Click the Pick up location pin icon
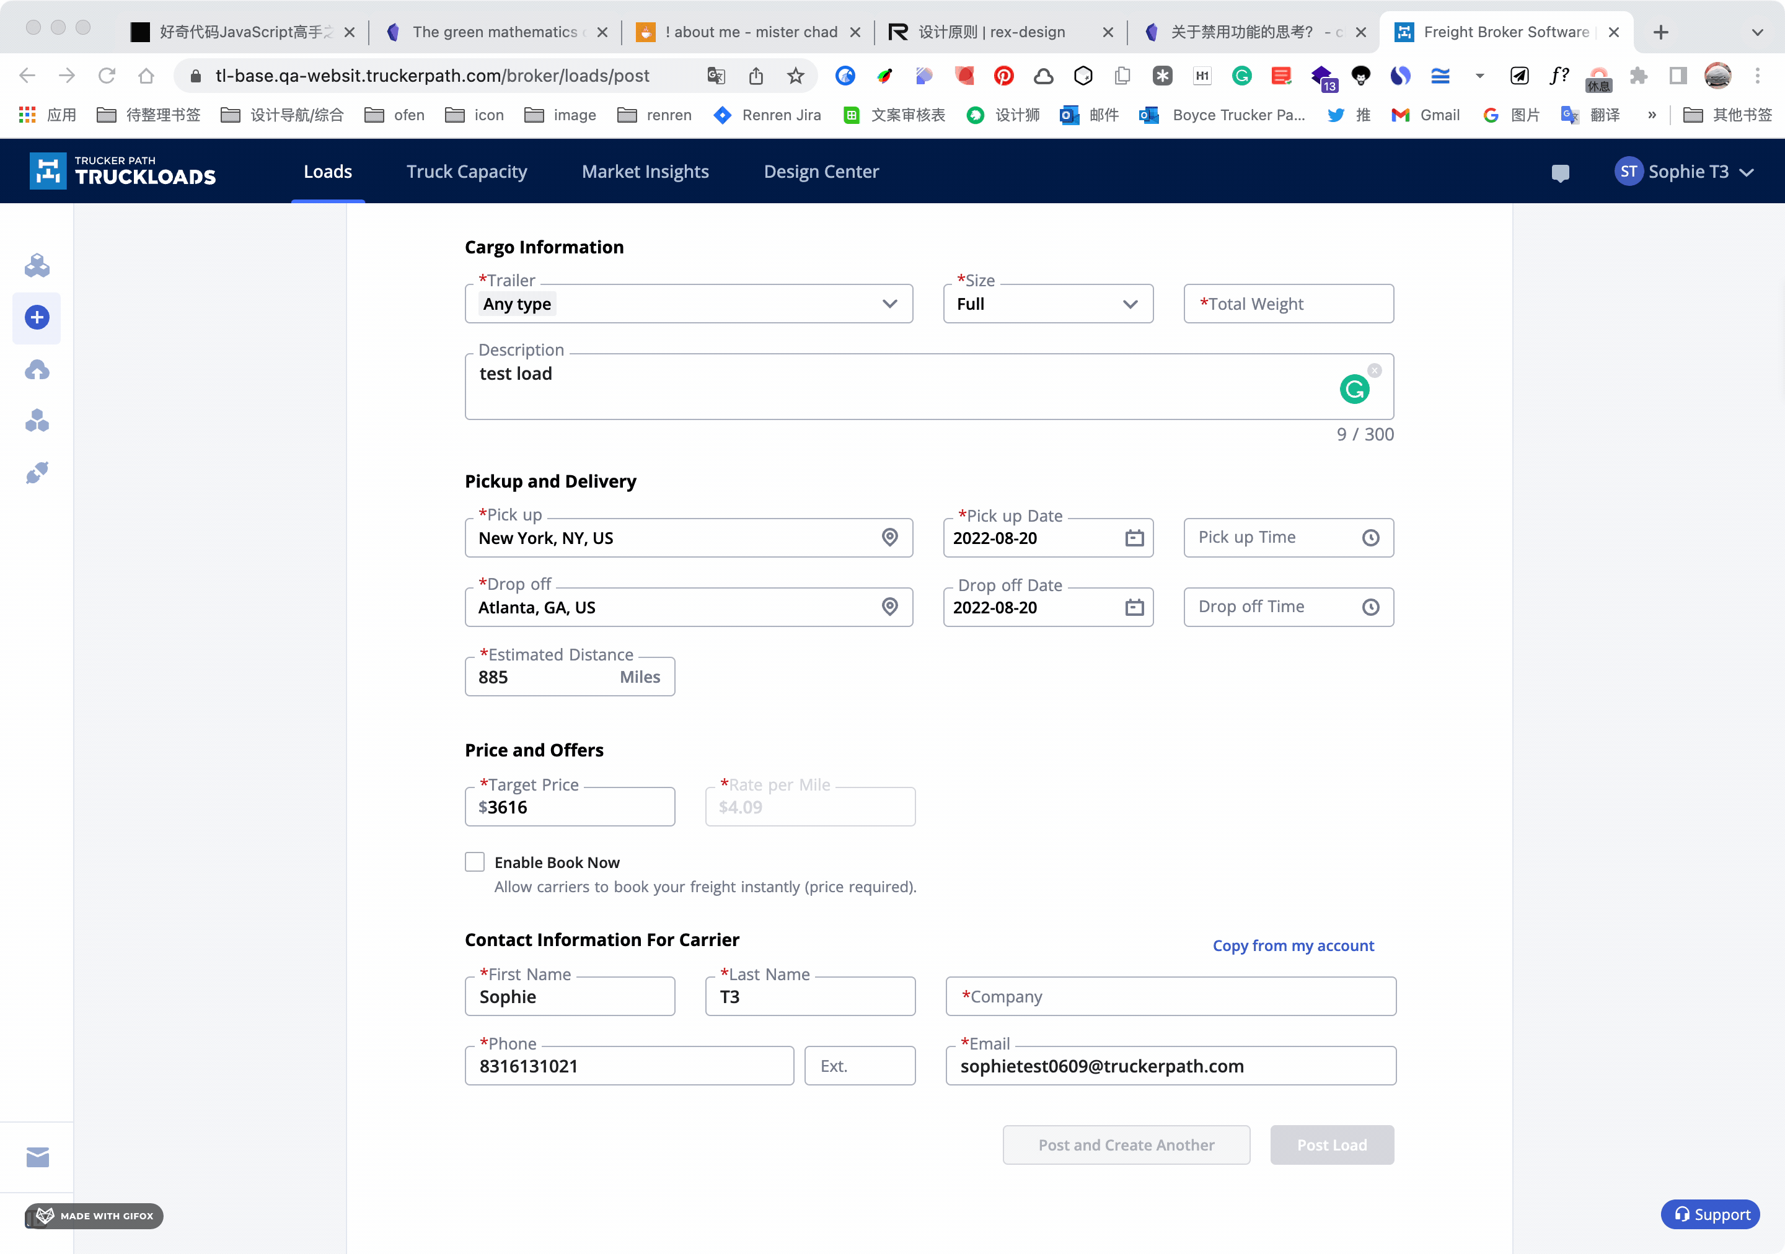Viewport: 1785px width, 1254px height. 889,537
